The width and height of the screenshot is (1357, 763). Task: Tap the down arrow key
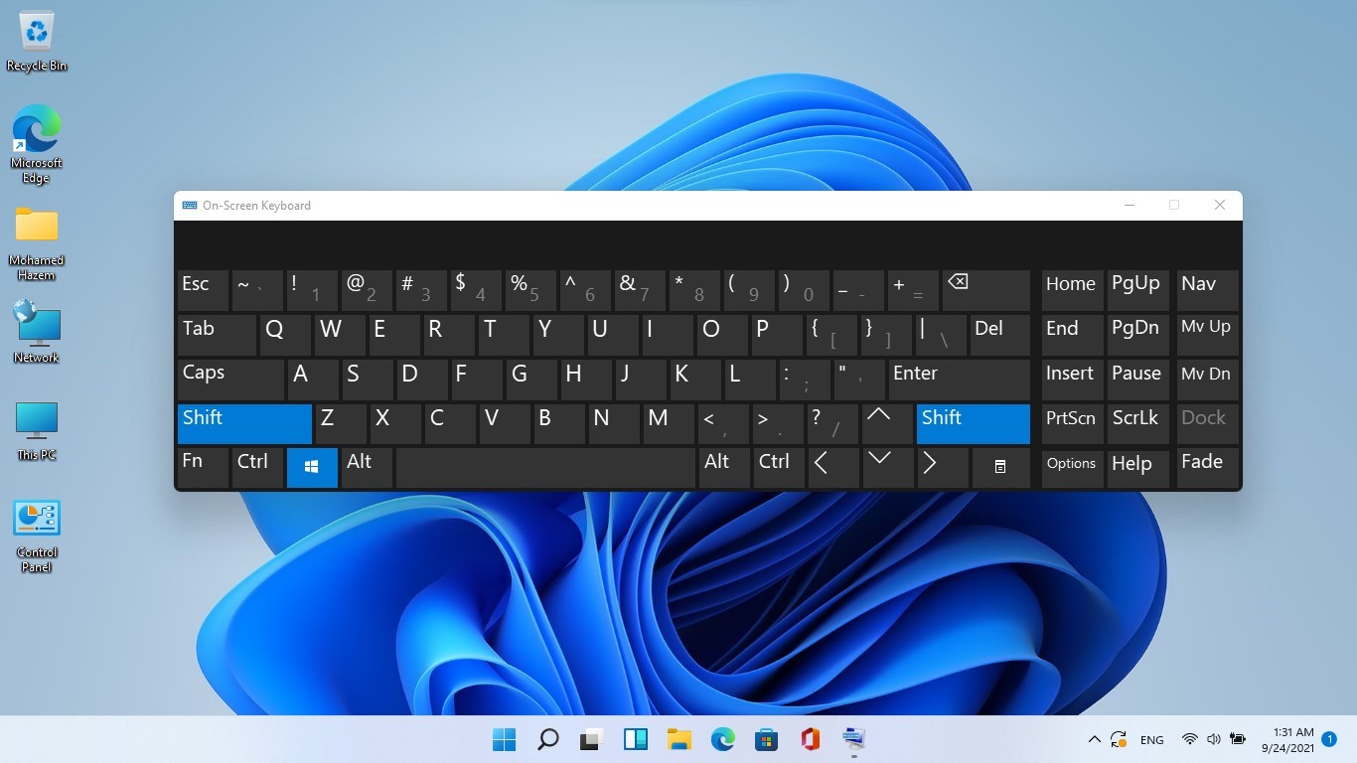click(887, 468)
